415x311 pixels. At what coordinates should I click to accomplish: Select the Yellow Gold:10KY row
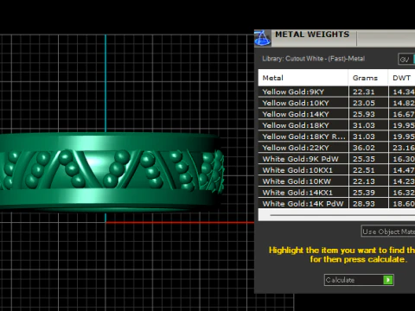(x=336, y=103)
